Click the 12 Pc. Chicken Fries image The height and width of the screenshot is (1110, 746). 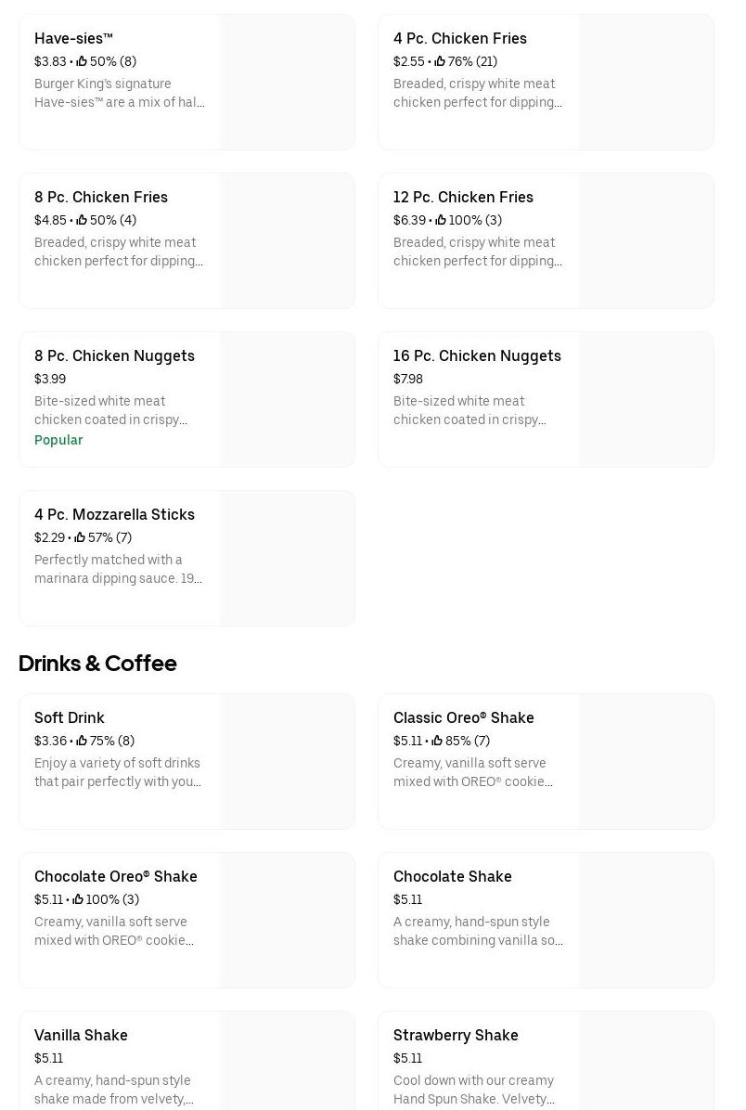coord(647,240)
